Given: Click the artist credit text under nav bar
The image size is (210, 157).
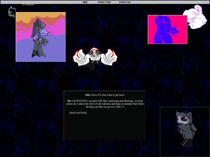Looking at the screenshot, I should 28,4.
